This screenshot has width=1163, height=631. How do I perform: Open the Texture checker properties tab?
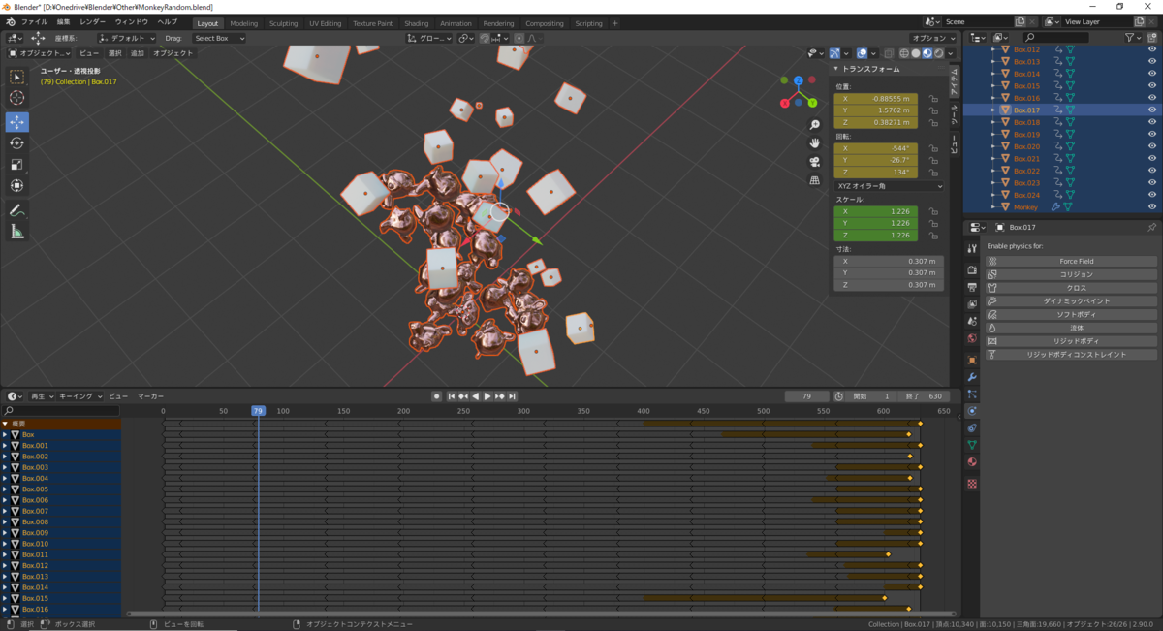(x=972, y=484)
